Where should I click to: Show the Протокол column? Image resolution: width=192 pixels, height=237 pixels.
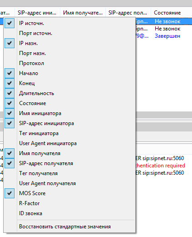69,63
